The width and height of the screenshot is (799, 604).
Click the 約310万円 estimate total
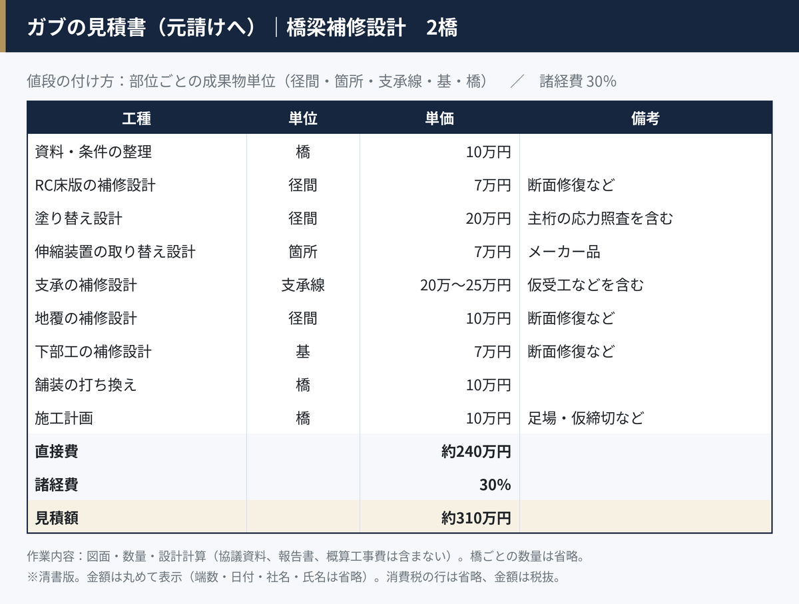[476, 518]
